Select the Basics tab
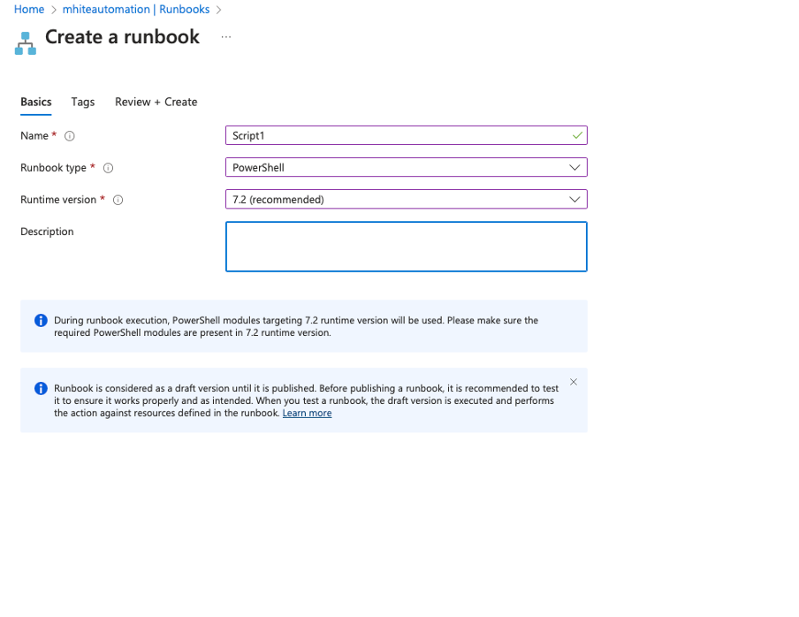 (x=36, y=102)
